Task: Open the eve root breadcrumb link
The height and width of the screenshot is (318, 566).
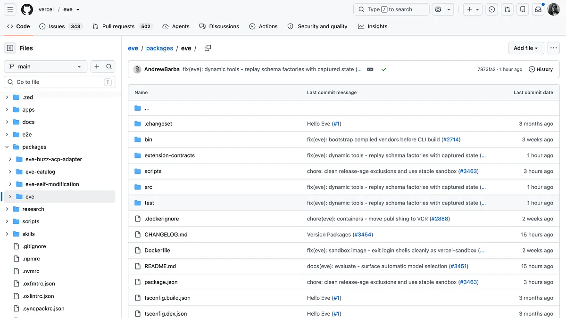Action: point(133,48)
